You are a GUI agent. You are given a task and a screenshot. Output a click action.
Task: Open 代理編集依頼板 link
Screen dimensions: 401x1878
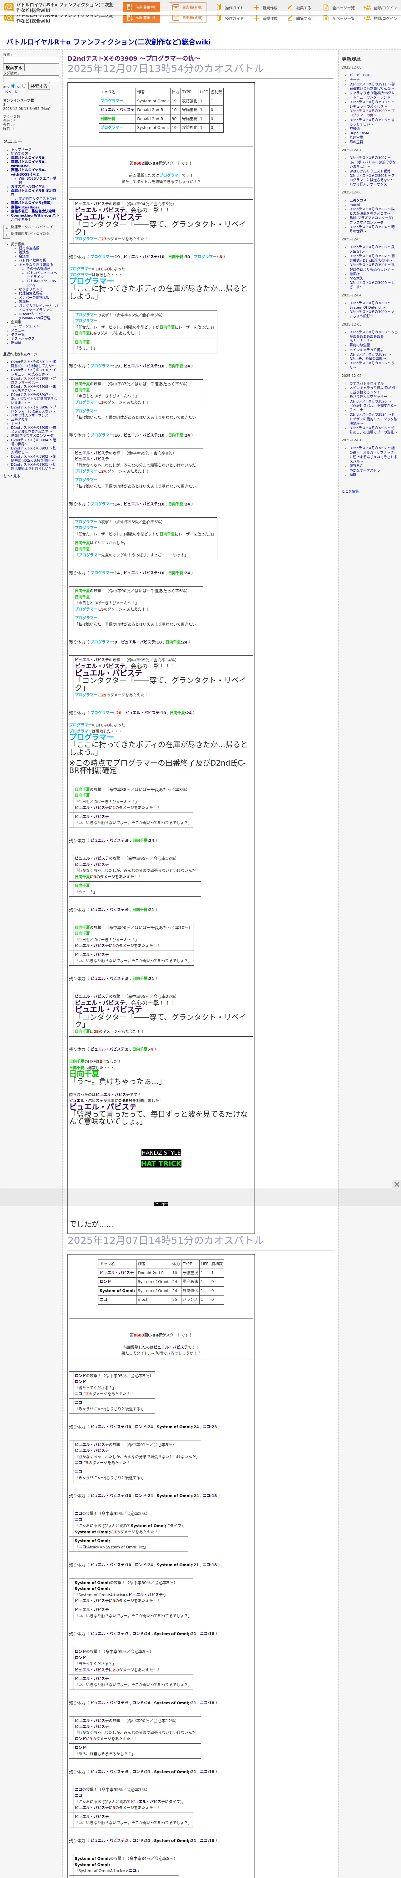tap(31, 294)
